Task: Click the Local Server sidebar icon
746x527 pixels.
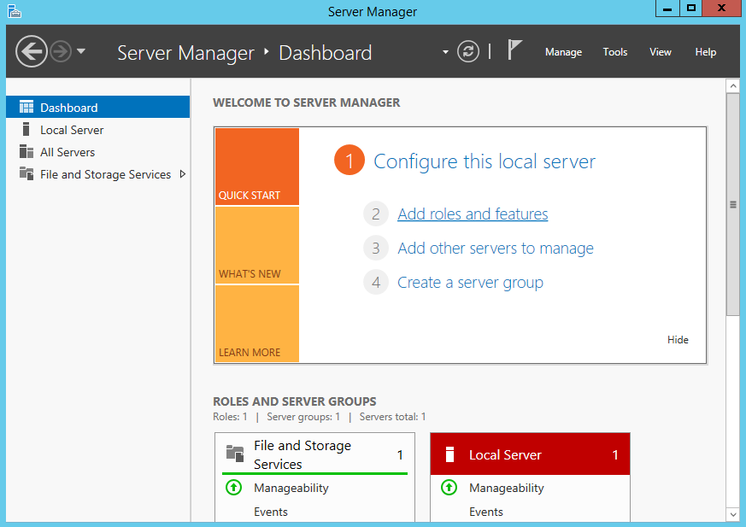Action: (26, 130)
